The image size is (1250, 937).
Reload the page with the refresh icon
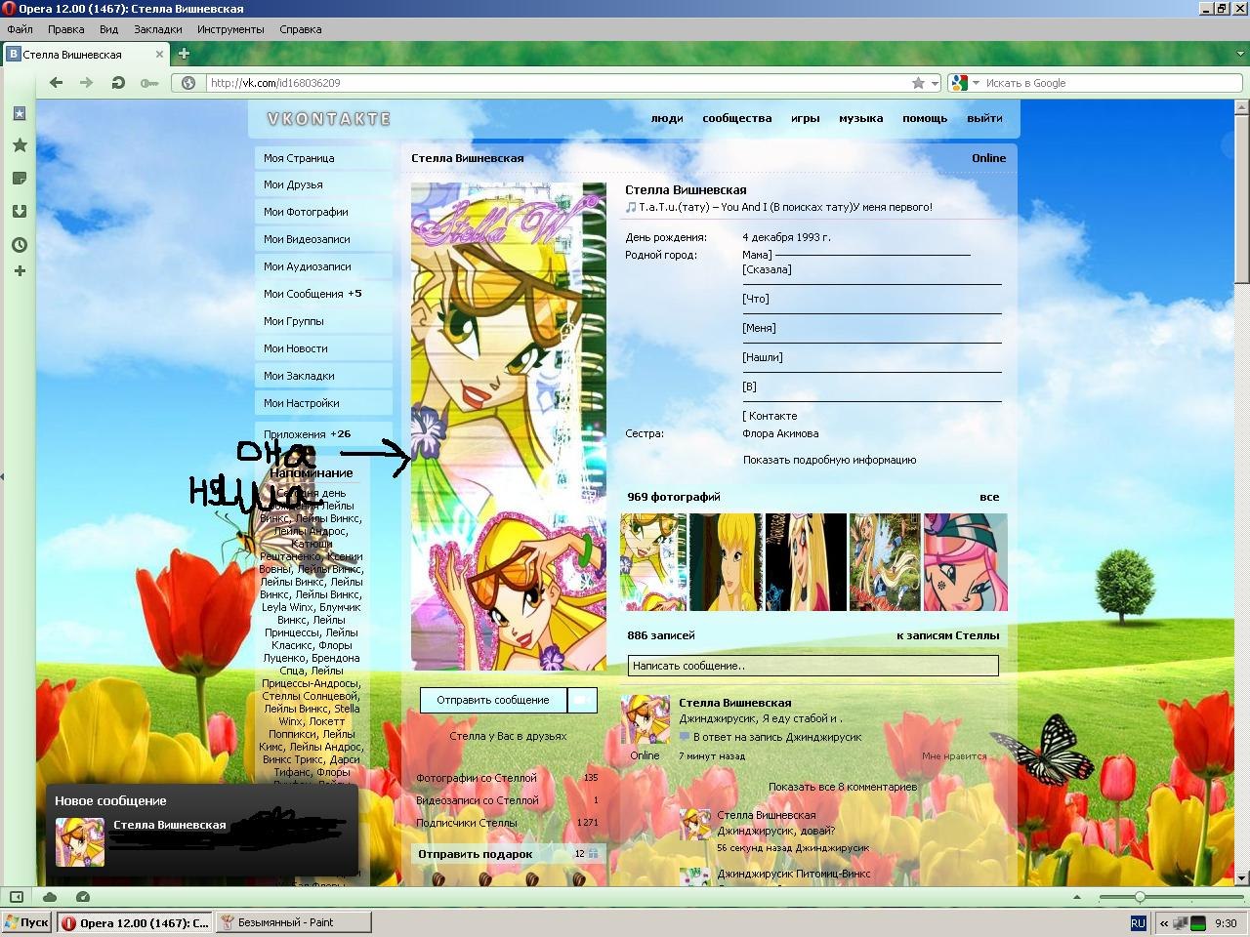[x=118, y=83]
